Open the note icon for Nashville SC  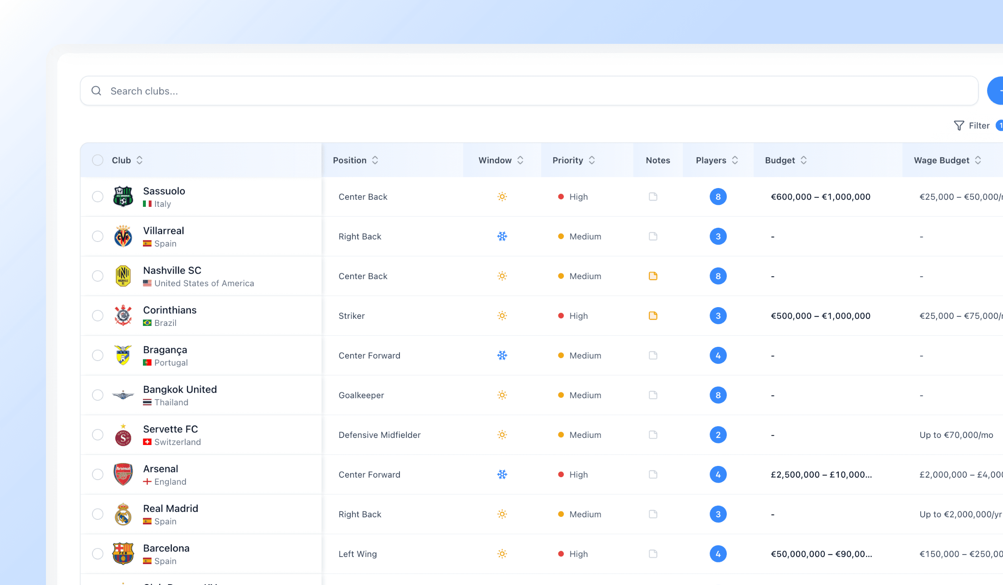(x=653, y=276)
